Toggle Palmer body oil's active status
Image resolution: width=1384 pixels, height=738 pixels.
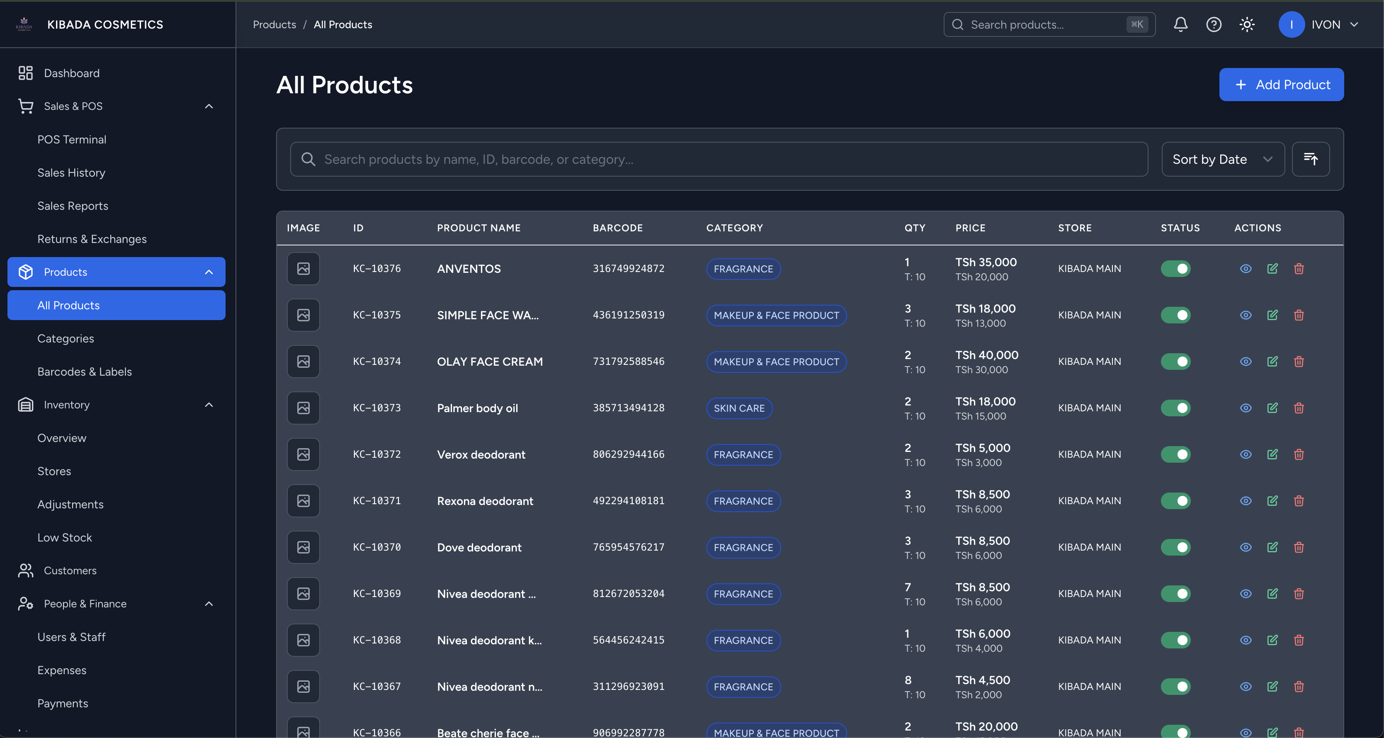pos(1176,408)
